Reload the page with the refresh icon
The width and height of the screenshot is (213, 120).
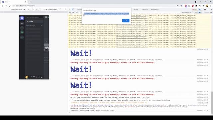pos(10,6)
